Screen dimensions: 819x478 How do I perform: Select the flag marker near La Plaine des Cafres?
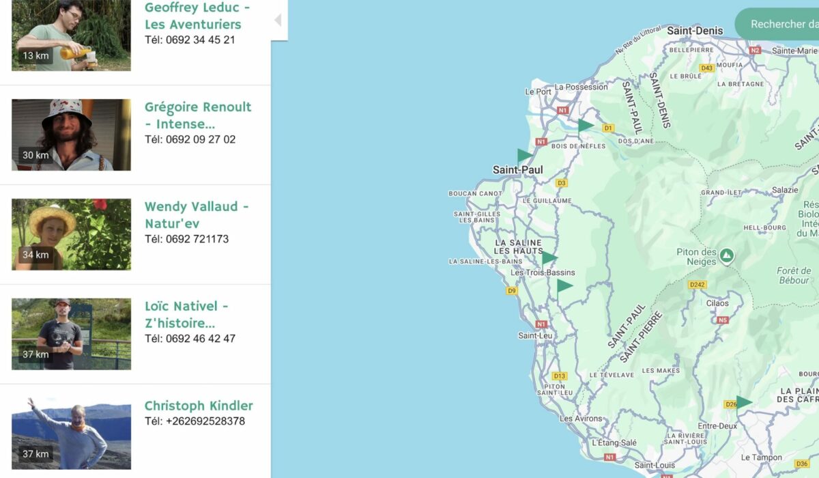742,403
